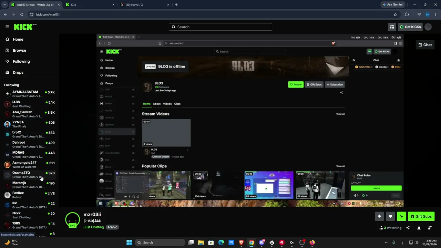441x248 pixels.
Task: Bookmark this page with the star
Action: [395, 14]
